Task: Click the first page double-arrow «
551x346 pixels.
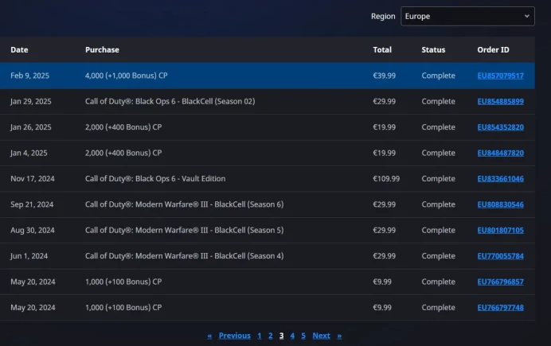Action: (209, 336)
